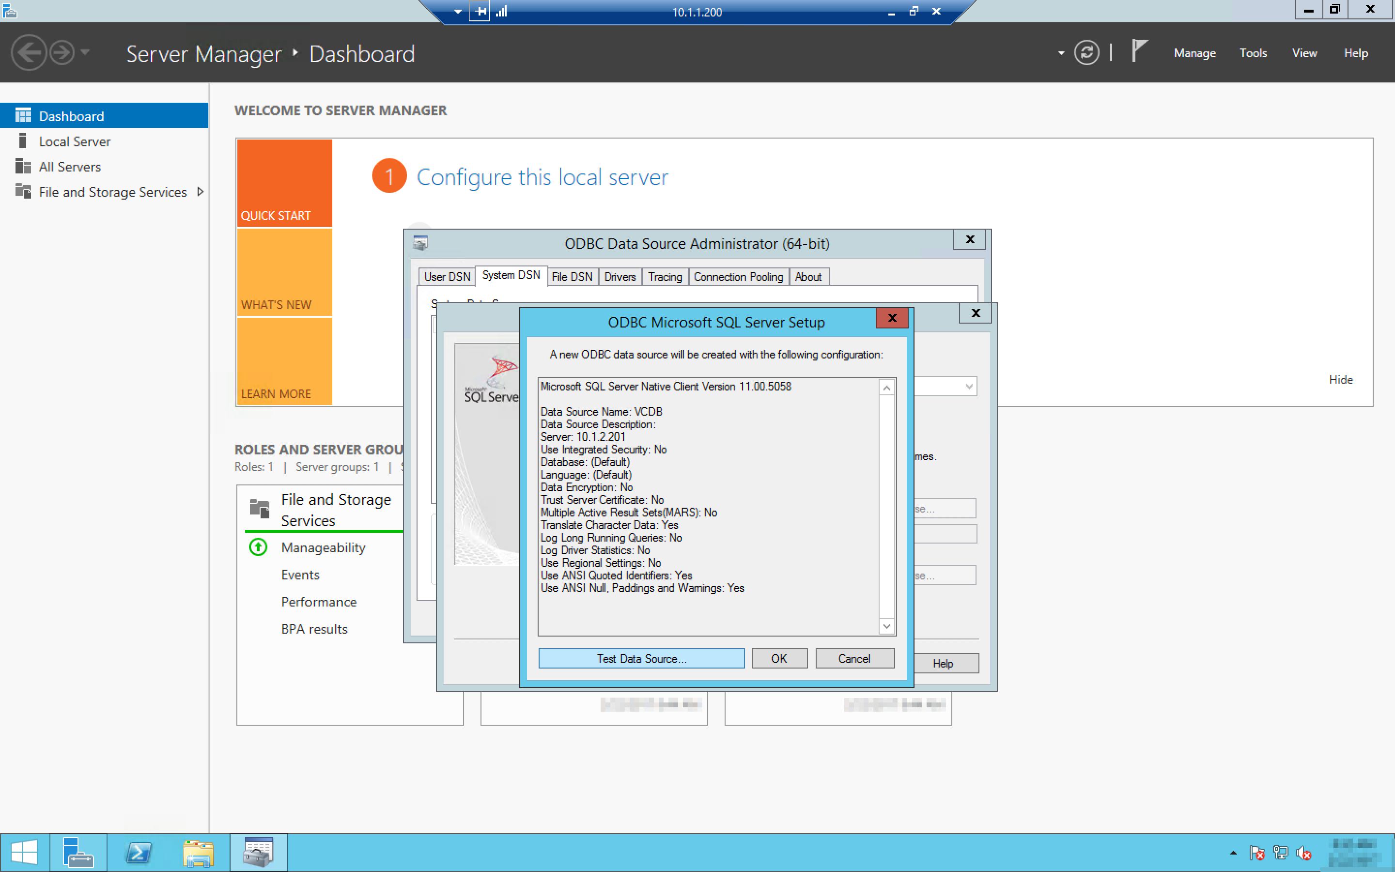
Task: Expand File and Storage Services arrow
Action: tap(200, 191)
